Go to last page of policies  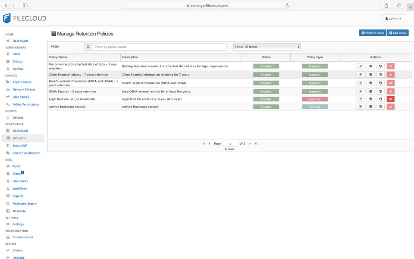coord(256,144)
